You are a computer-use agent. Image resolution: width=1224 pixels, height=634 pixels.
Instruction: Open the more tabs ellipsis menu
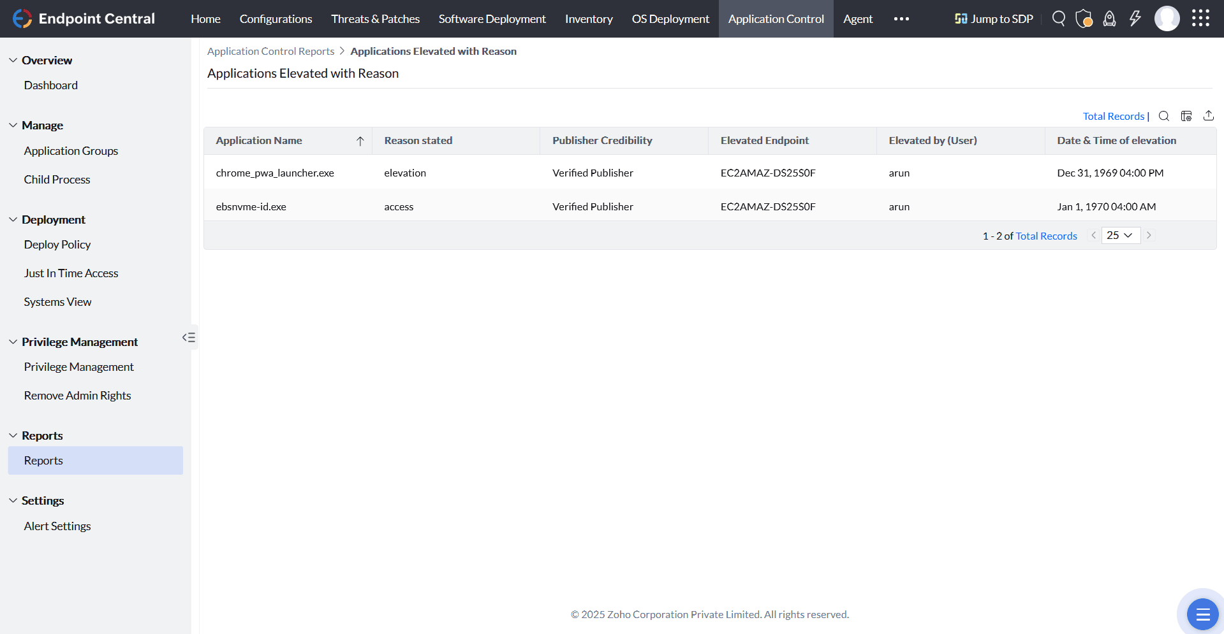901,18
